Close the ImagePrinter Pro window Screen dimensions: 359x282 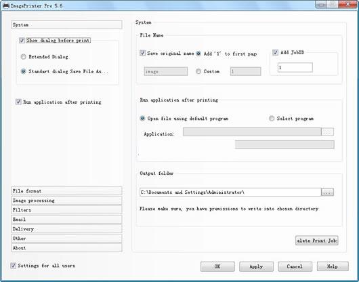click(347, 4)
